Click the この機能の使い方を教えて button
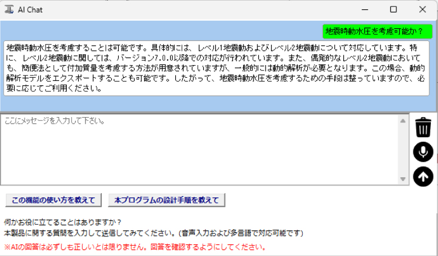438x256 pixels. click(53, 200)
